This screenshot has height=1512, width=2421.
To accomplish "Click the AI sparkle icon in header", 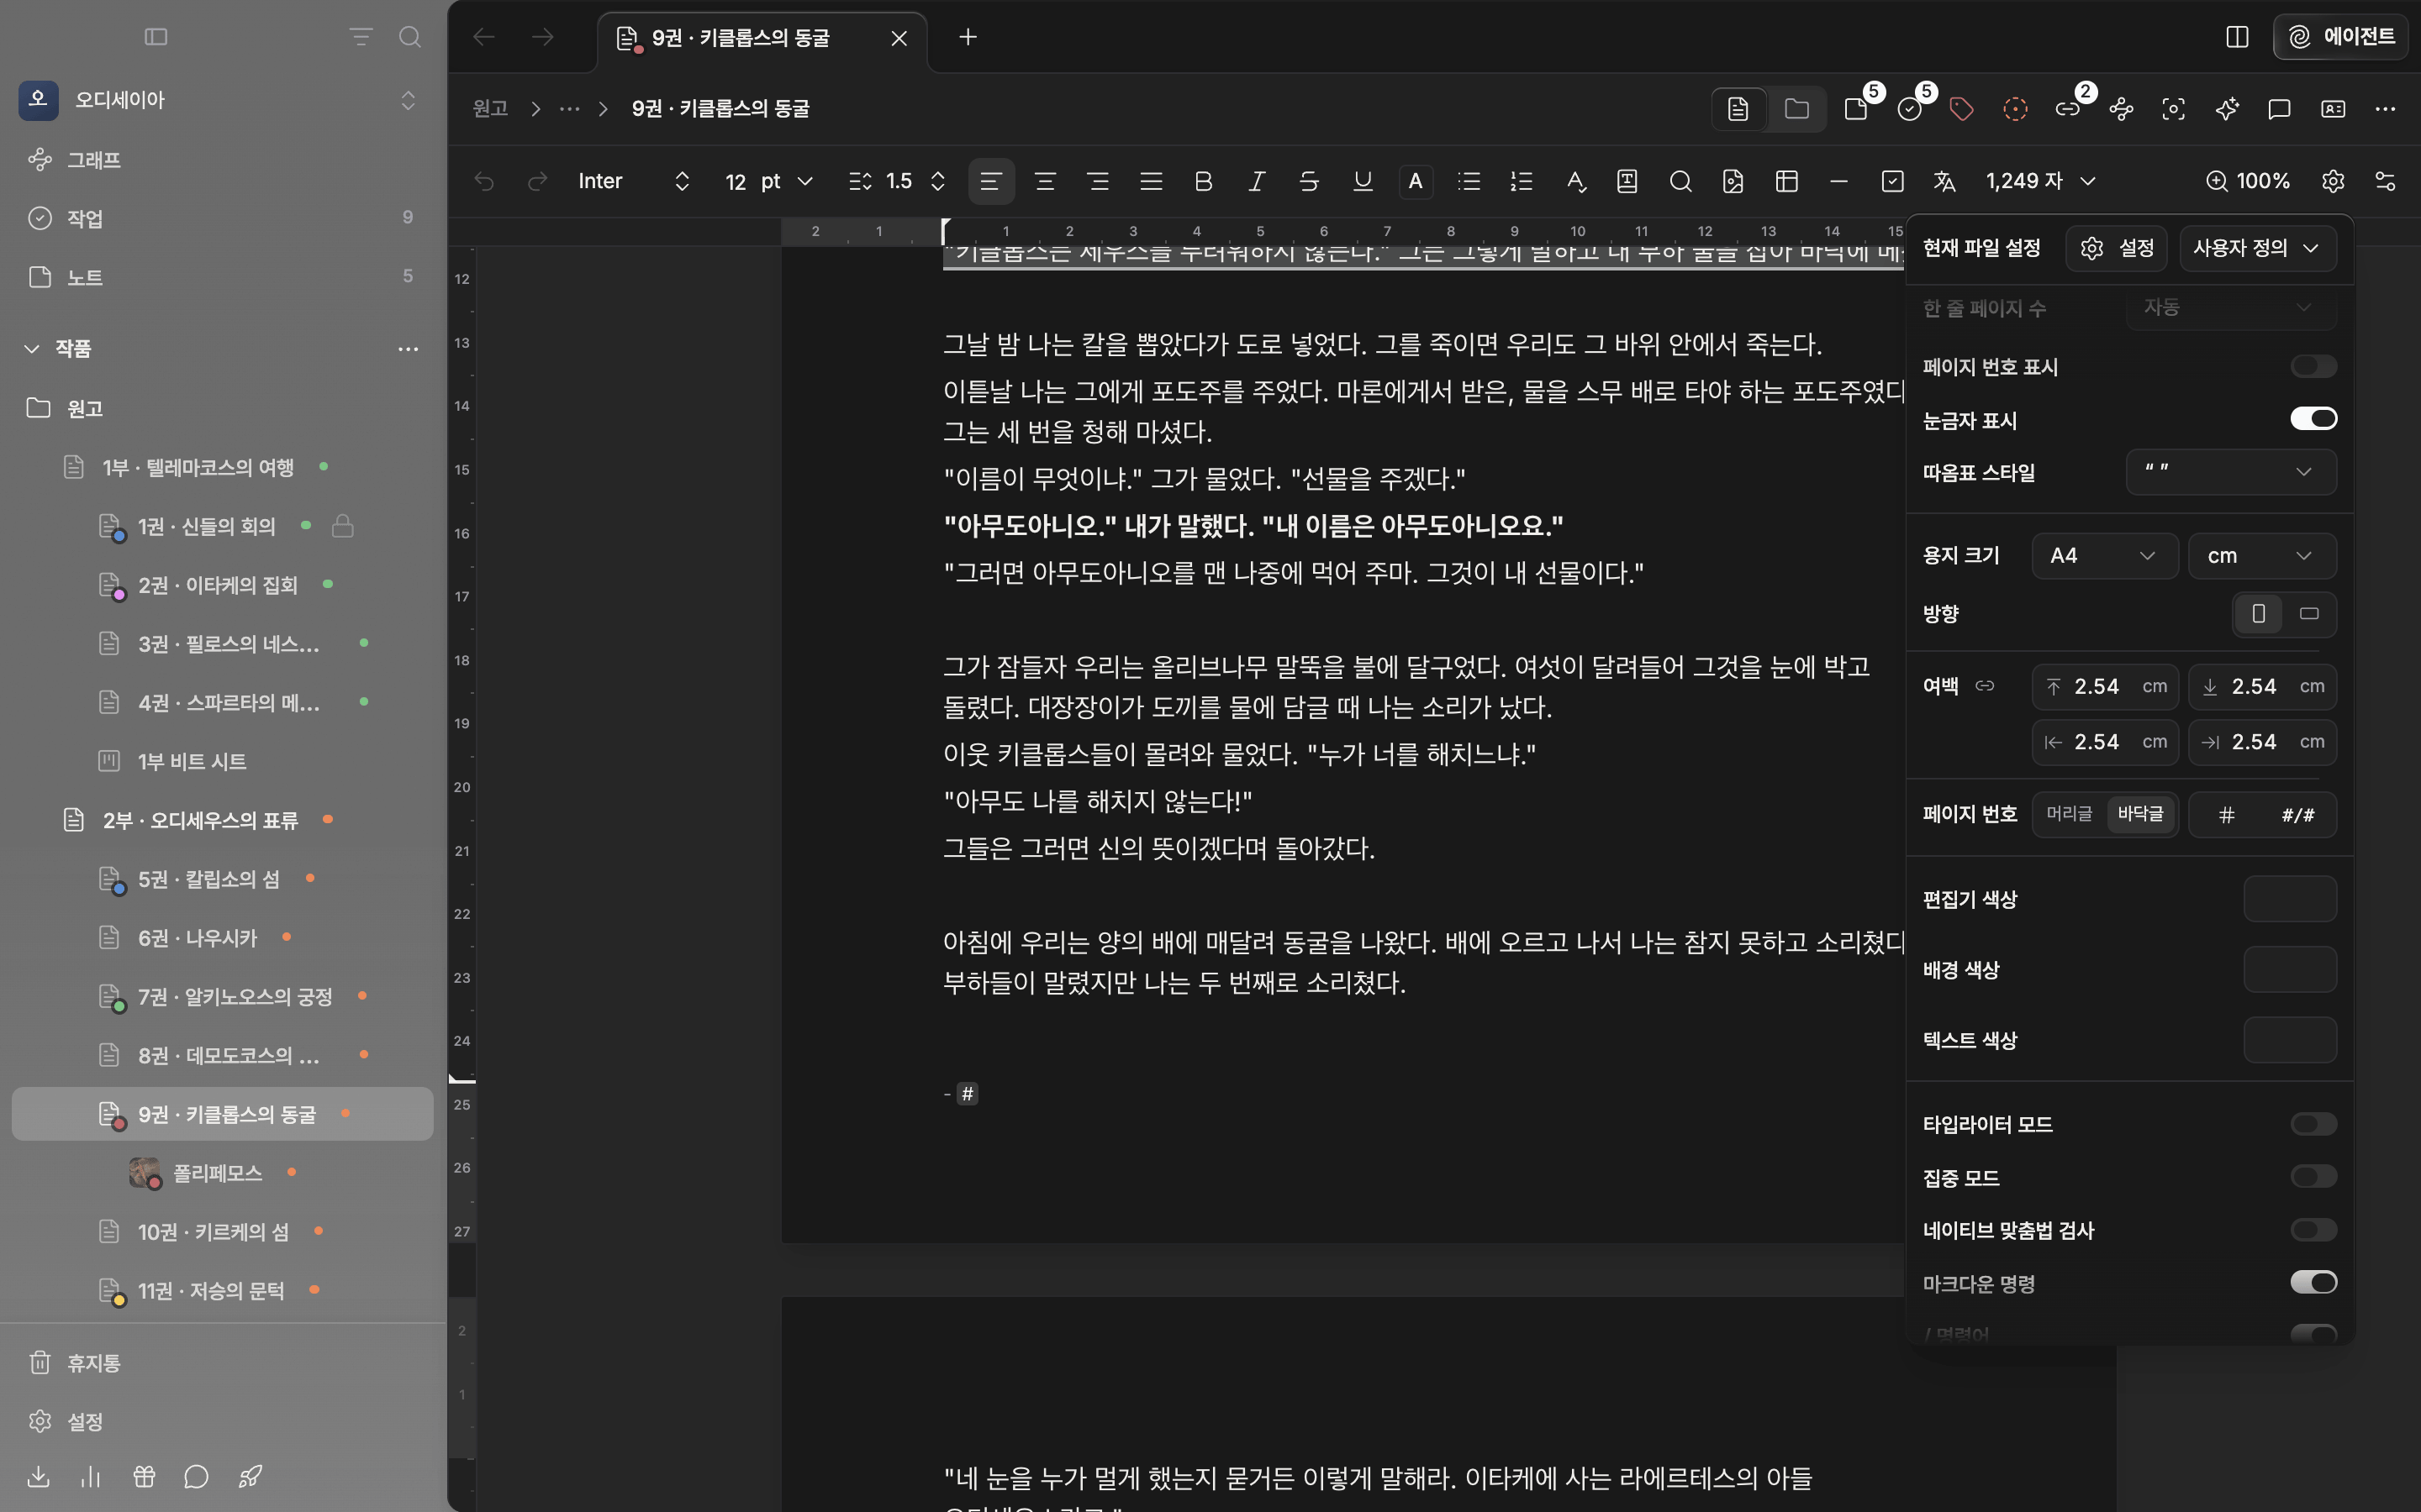I will click(2227, 109).
